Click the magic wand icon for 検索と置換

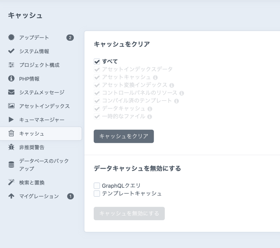(x=11, y=182)
